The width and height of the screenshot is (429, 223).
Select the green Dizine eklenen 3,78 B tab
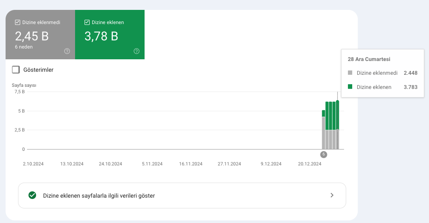point(110,34)
